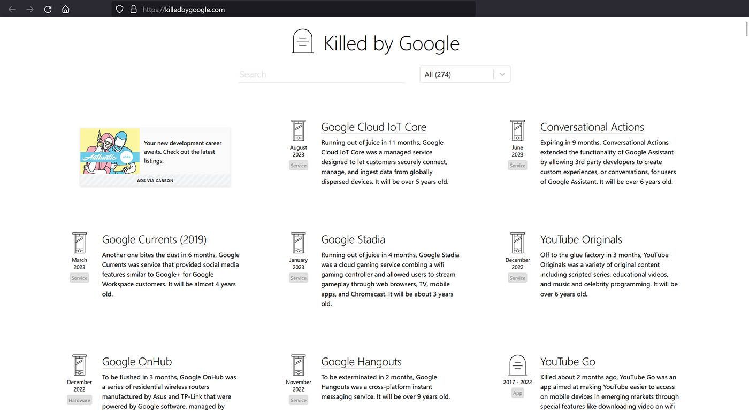This screenshot has width=749, height=413.
Task: Click the Service tag under June 2023
Action: click(x=517, y=166)
